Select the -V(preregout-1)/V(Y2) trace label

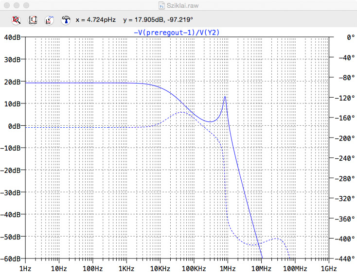click(x=177, y=33)
